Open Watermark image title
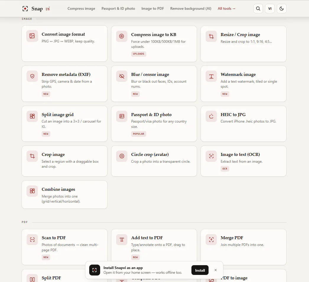Viewport: 309px width, 282px height. pos(238,74)
